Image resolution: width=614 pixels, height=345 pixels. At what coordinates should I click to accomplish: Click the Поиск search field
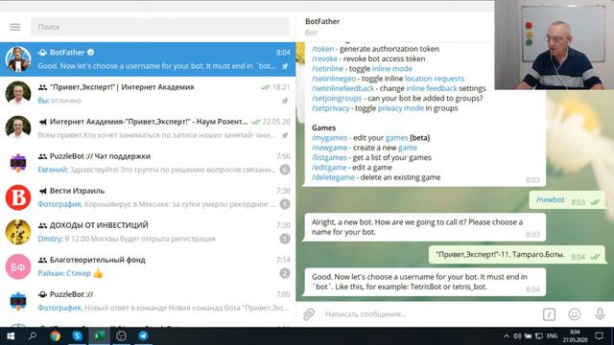coord(160,27)
